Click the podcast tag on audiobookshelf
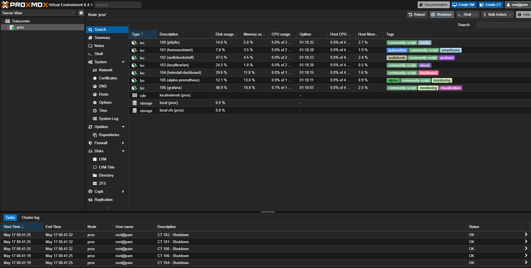Viewport: 531px width, 268px height. click(x=447, y=58)
